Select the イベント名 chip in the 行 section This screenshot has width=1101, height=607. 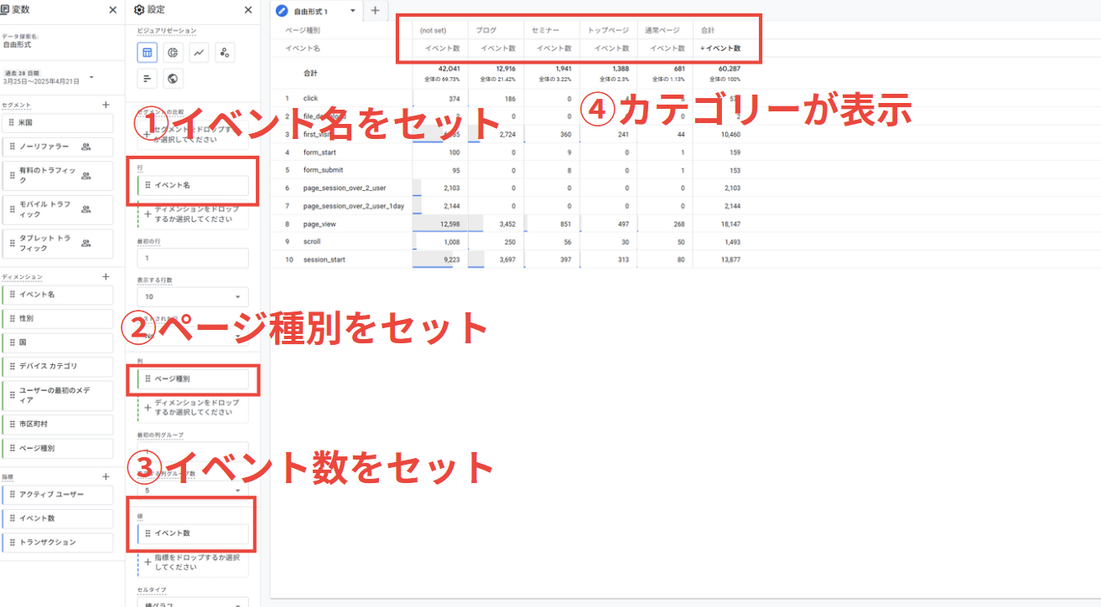[x=193, y=185]
